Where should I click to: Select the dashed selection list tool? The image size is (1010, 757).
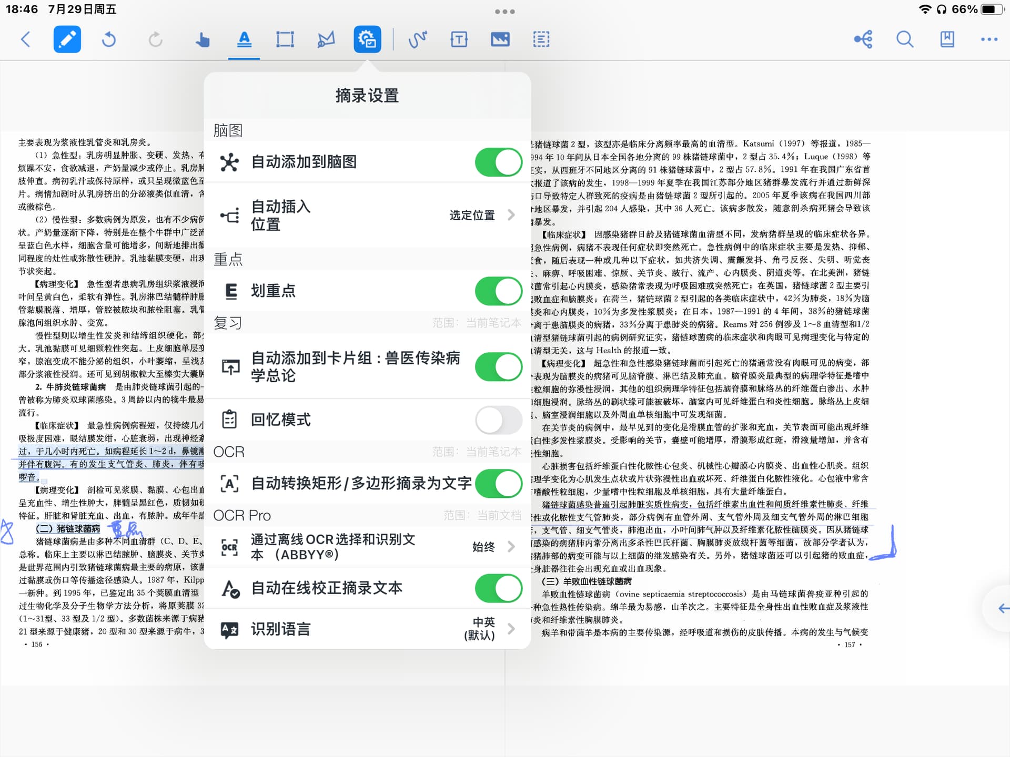[x=541, y=39]
